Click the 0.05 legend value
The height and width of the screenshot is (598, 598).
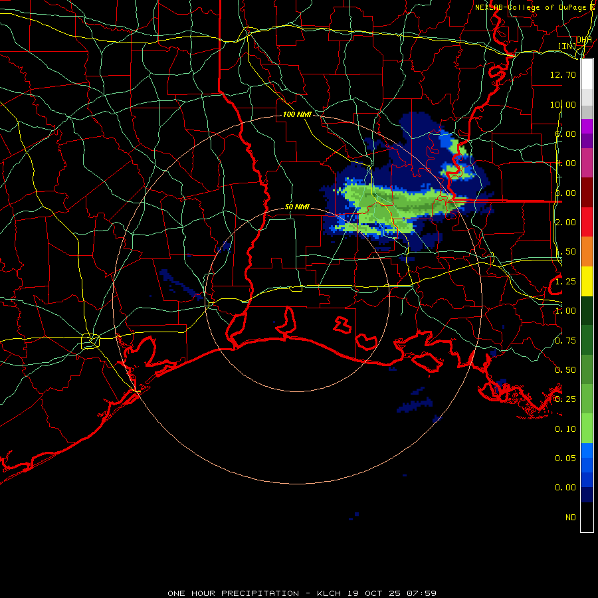[565, 458]
